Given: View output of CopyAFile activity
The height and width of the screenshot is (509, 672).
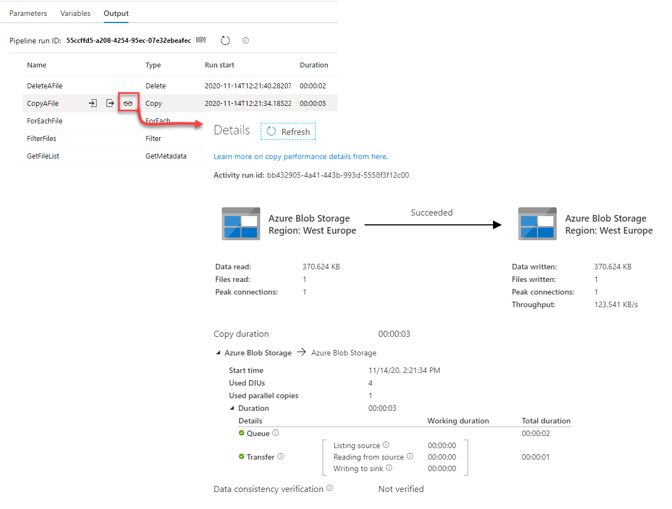Looking at the screenshot, I should [x=110, y=103].
